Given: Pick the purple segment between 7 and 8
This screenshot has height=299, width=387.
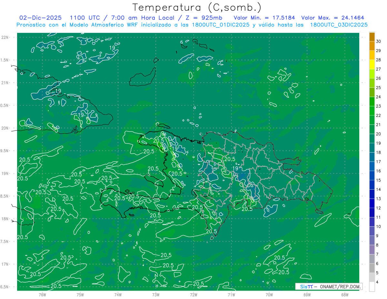Looking at the screenshot, I should click(x=372, y=250).
